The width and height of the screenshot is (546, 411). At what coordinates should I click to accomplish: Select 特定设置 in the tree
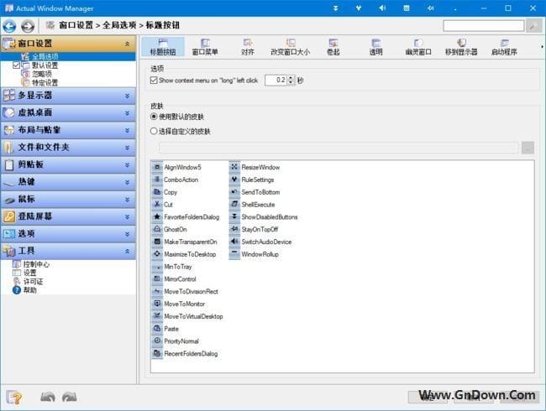point(45,82)
